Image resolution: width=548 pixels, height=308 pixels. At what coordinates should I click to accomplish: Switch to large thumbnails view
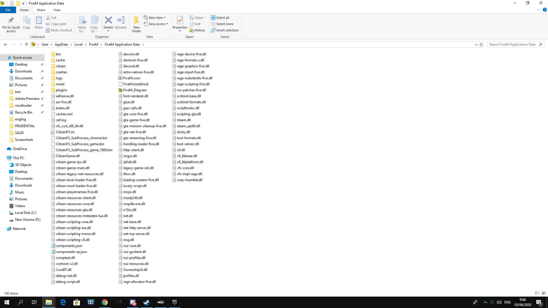tap(543, 293)
